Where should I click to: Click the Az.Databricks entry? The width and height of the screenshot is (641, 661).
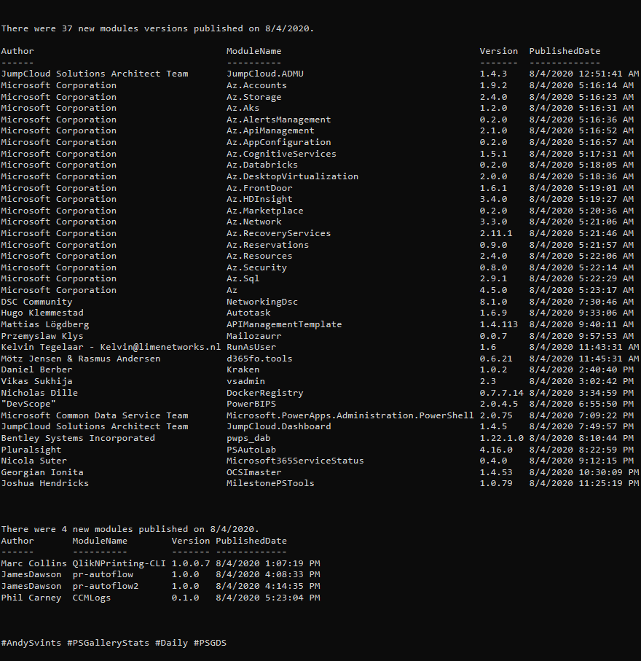[x=261, y=165]
